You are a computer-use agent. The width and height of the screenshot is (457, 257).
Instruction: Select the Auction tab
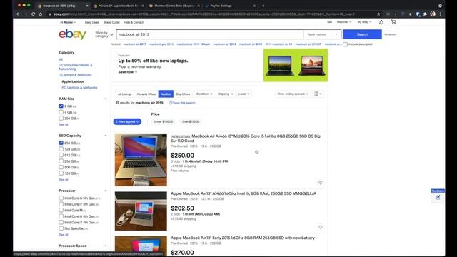pos(166,94)
